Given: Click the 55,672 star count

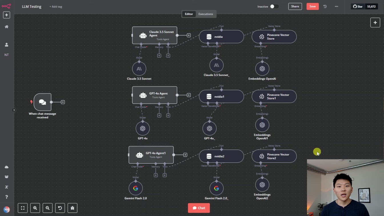Looking at the screenshot, I should [x=371, y=6].
